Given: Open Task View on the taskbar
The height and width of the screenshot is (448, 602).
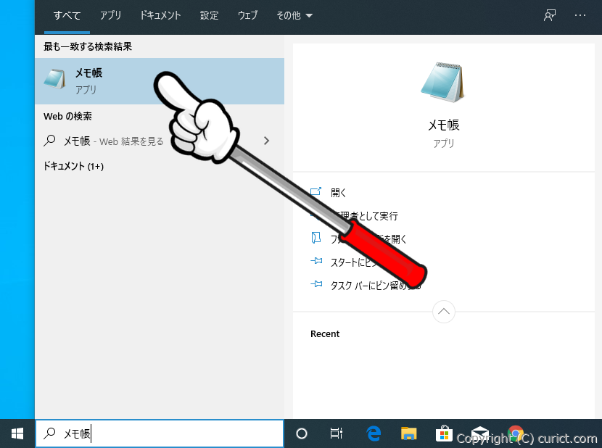Looking at the screenshot, I should point(337,434).
